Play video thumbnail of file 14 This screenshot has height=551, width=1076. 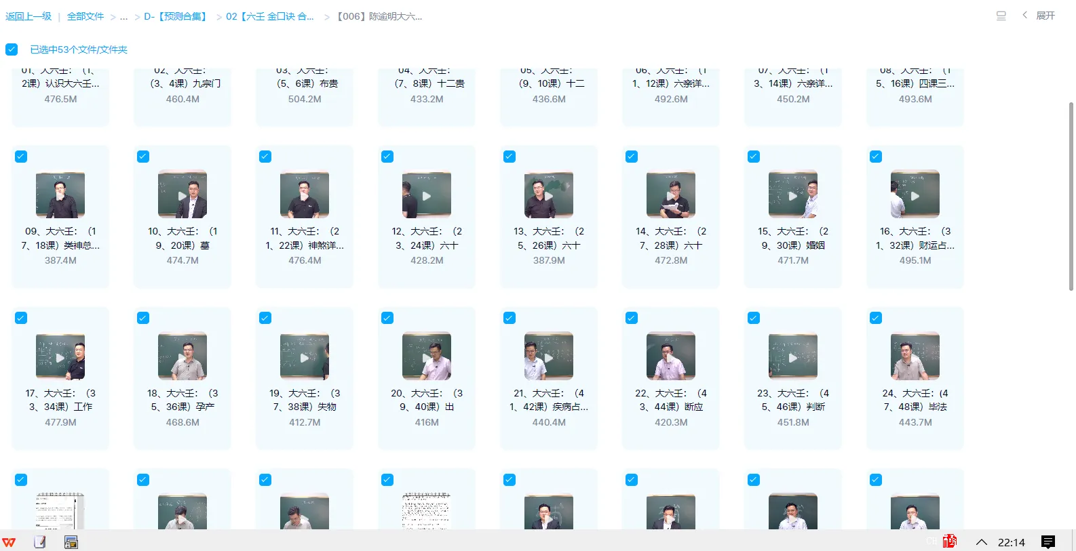671,195
